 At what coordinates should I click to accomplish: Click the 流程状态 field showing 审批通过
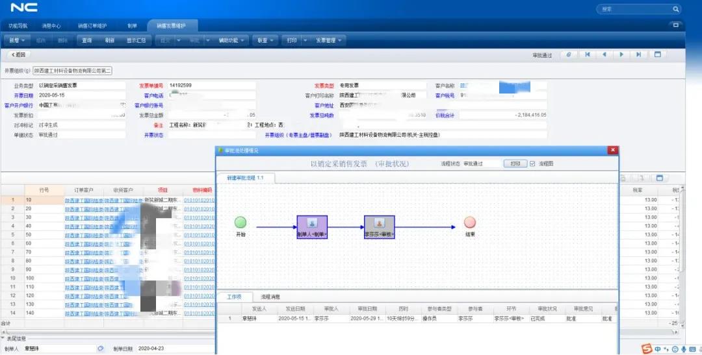481,164
